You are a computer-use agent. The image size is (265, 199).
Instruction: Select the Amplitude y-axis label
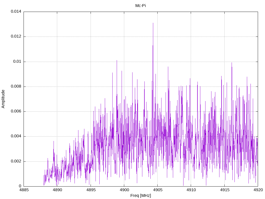3,99
